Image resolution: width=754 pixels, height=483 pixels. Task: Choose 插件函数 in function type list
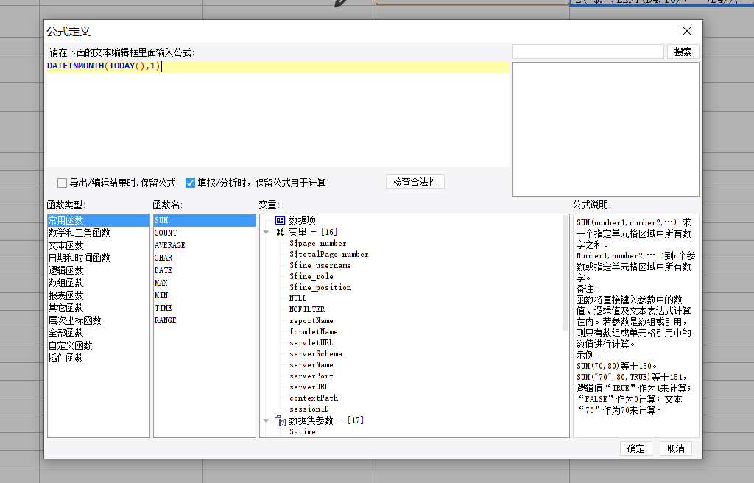click(x=66, y=358)
